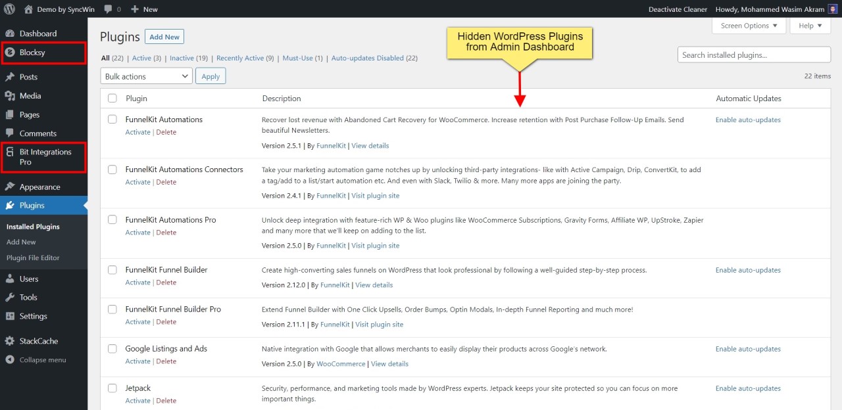Enable auto-updates for Jetpack
The height and width of the screenshot is (410, 842).
(748, 388)
